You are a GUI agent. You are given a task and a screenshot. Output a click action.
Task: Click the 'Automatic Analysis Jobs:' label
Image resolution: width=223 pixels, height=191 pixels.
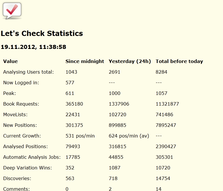point(32,157)
